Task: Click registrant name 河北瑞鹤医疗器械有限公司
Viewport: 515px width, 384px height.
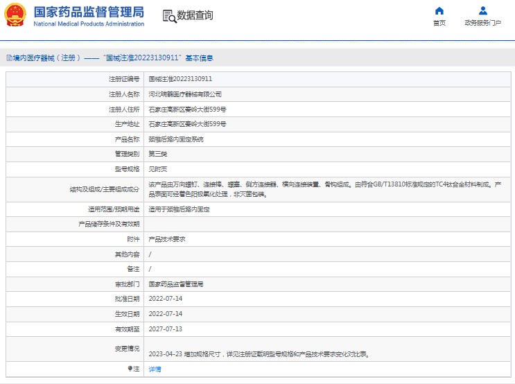Action: (185, 94)
